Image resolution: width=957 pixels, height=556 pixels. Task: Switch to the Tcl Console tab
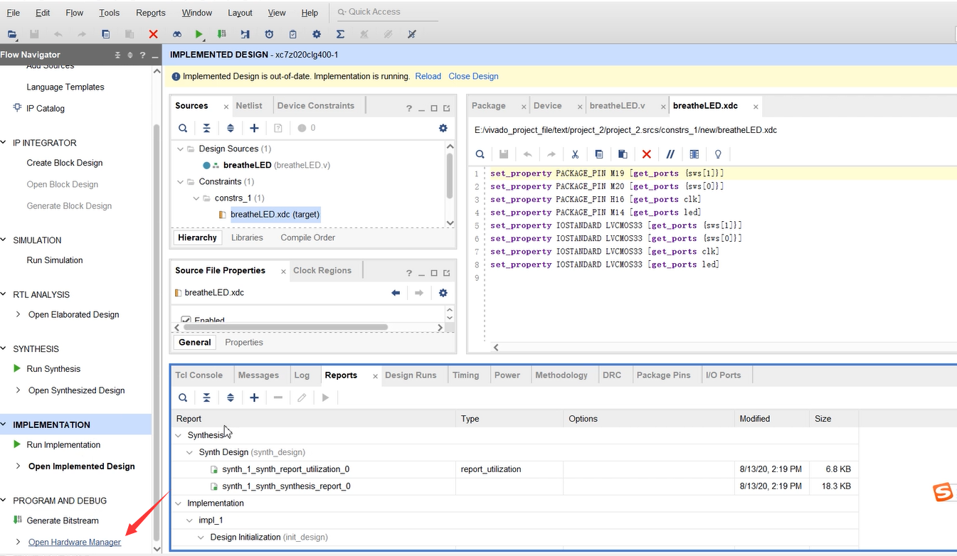pos(199,375)
